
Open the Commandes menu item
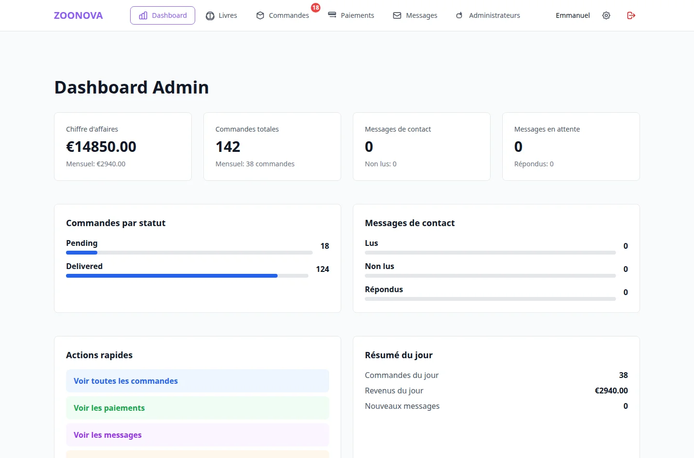coord(282,15)
